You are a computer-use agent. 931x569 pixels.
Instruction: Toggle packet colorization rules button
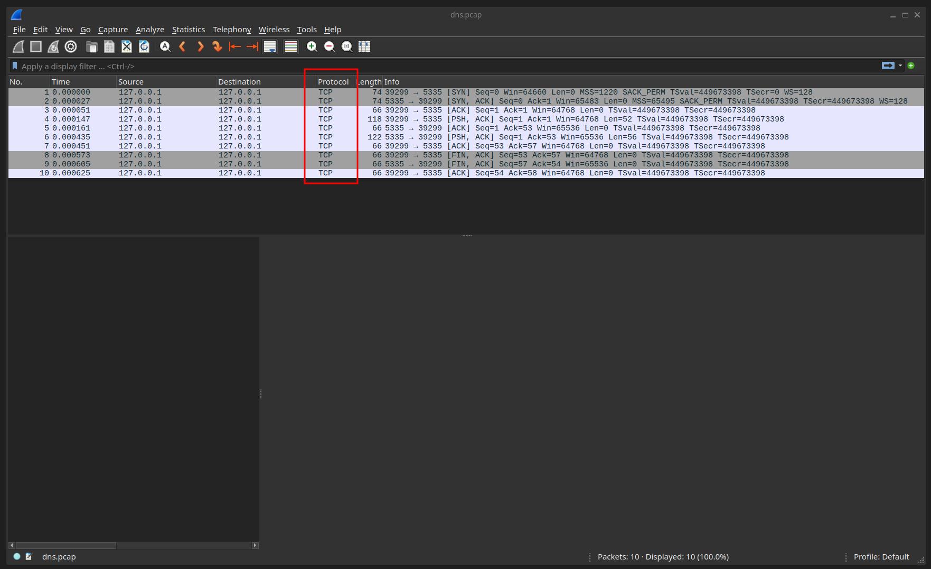pyautogui.click(x=291, y=46)
